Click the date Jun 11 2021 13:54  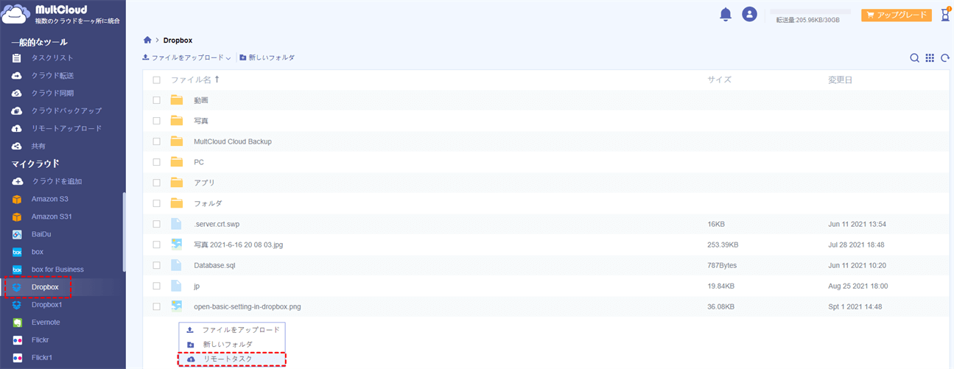(857, 224)
